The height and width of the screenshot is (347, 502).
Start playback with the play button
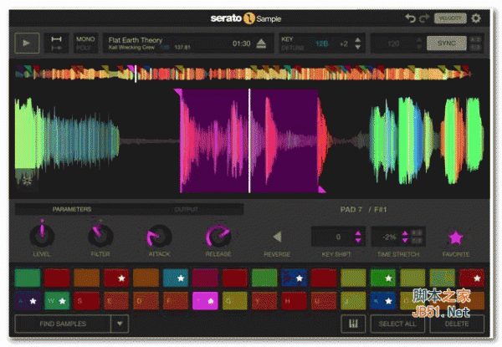27,43
